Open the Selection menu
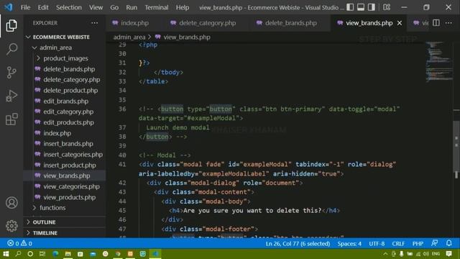This screenshot has height=259, width=460. tap(69, 7)
